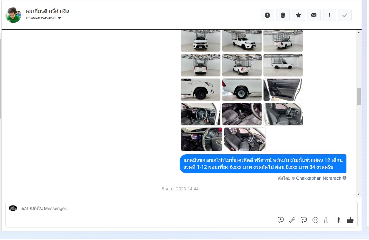The height and width of the screenshot is (240, 369).
Task: Open second-row middle rear-angle truck photo
Action: [242, 65]
